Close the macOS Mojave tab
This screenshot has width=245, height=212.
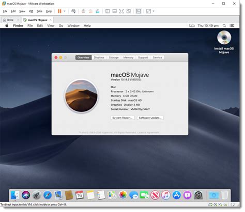coord(51,20)
